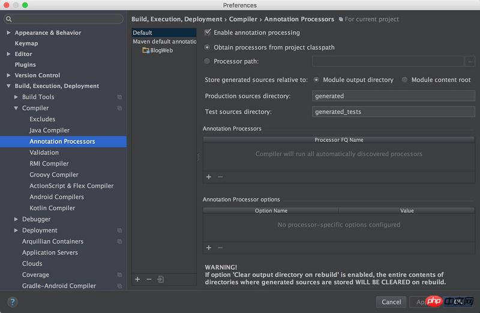The width and height of the screenshot is (480, 313).
Task: Click project-level icon beside Arquillian Containers
Action: 119,242
